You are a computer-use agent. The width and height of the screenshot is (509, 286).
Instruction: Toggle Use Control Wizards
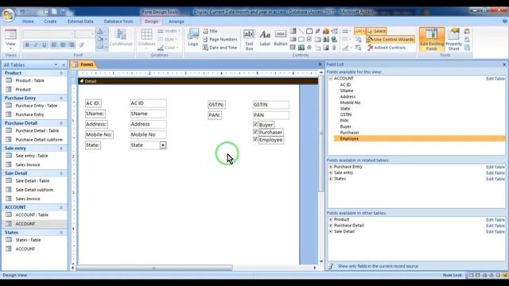[390, 39]
